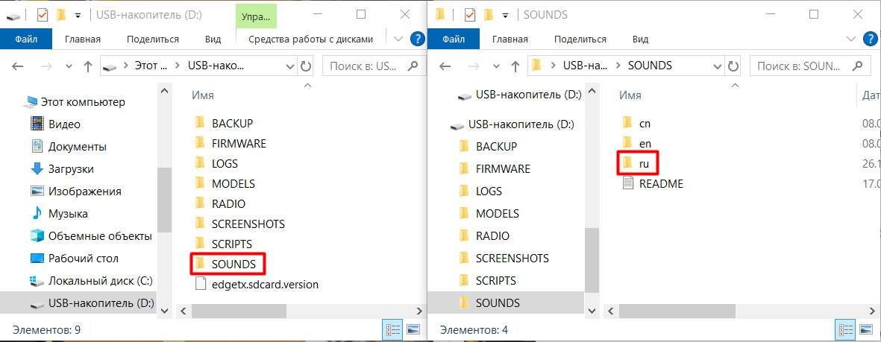881x342 pixels.
Task: Click the Файл button in left window
Action: pos(26,39)
